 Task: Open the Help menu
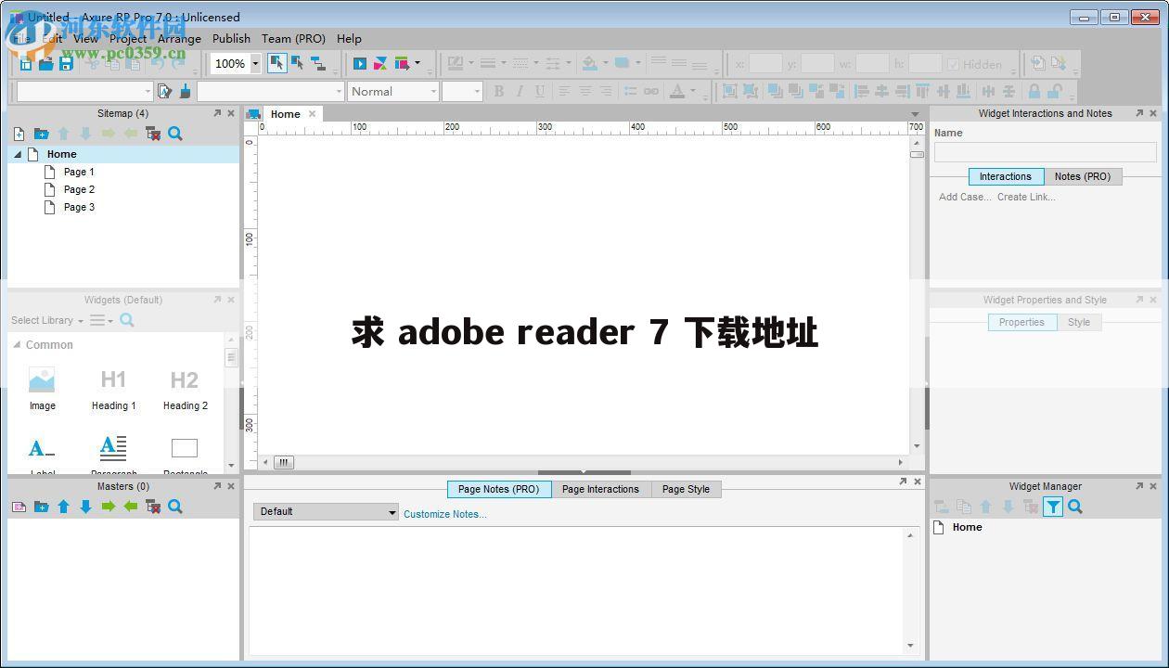coord(349,38)
